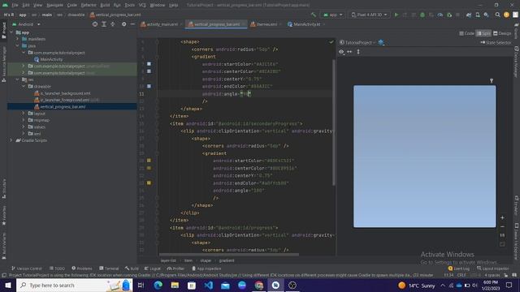Open the app run configuration dropdown
Screen dimensions: 520x292
tap(332, 15)
